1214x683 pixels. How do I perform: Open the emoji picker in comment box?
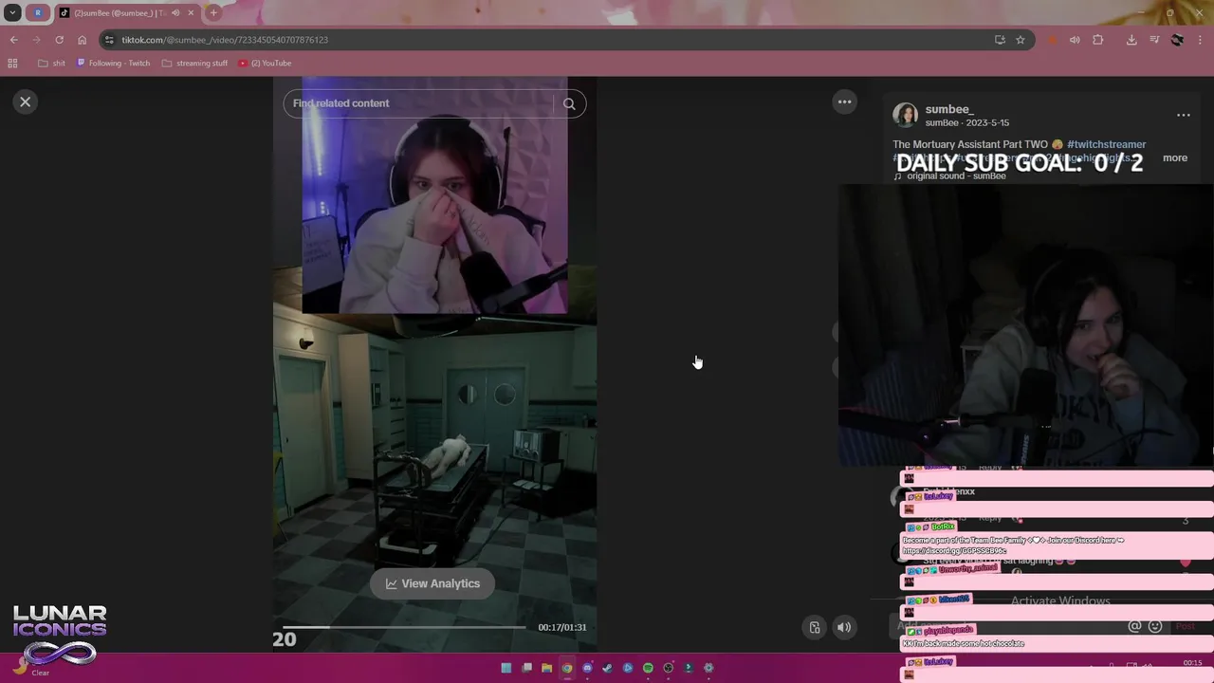coord(1155,626)
